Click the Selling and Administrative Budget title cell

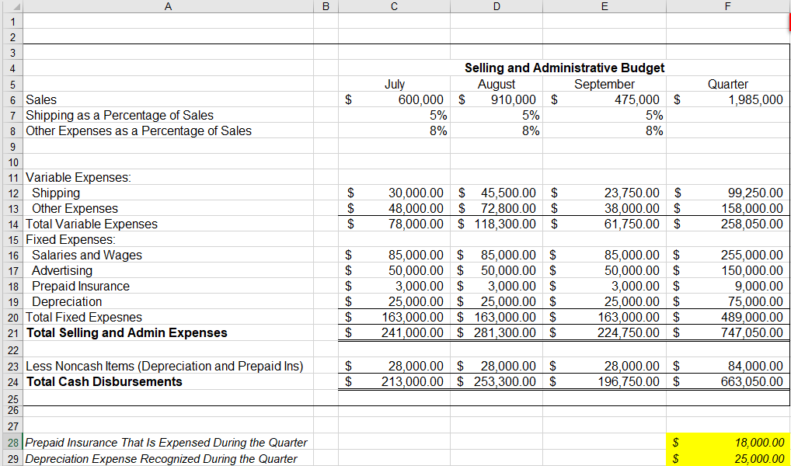[x=565, y=68]
